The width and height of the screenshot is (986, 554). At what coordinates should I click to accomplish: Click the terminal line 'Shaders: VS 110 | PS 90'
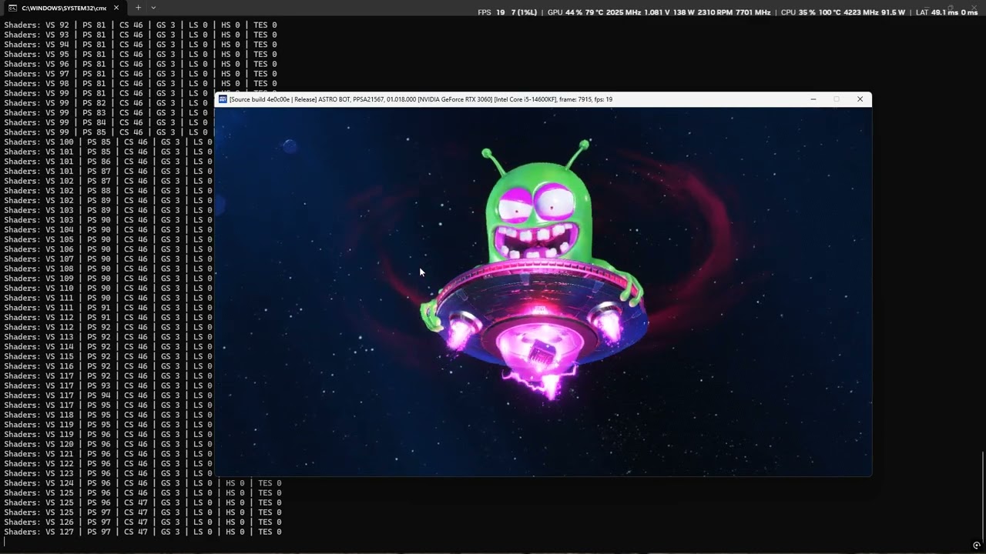[x=108, y=288]
